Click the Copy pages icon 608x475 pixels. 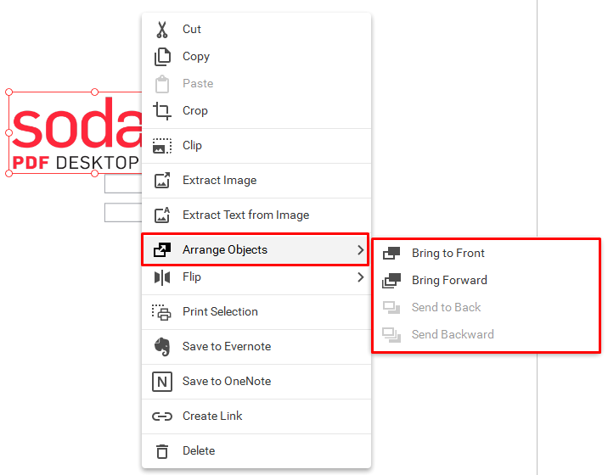(x=162, y=57)
